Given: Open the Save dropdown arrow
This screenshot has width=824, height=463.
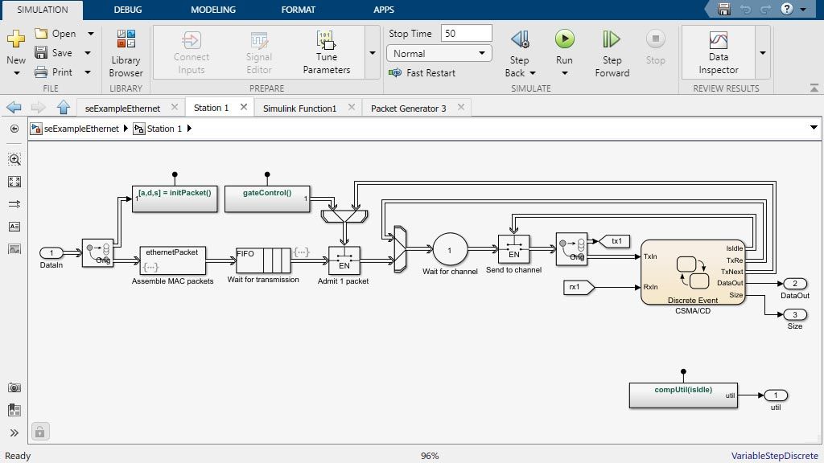Looking at the screenshot, I should click(x=90, y=53).
